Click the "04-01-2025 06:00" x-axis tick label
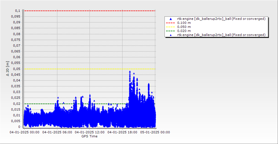Image resolution: width=278 pixels, height=144 pixels. 57,132
